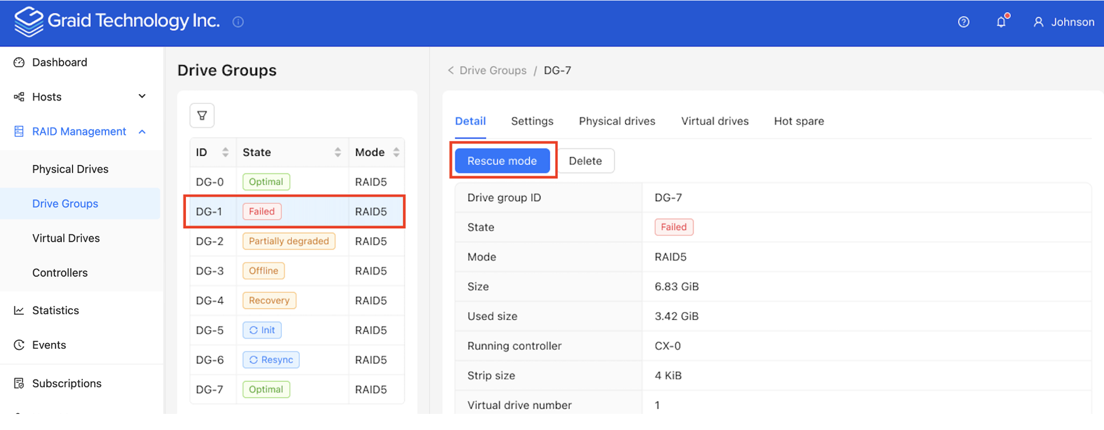Click the Drive group ID value DG-7

[668, 197]
